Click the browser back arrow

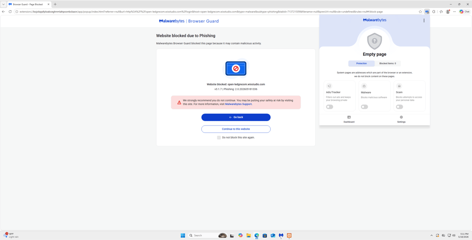click(x=4, y=12)
